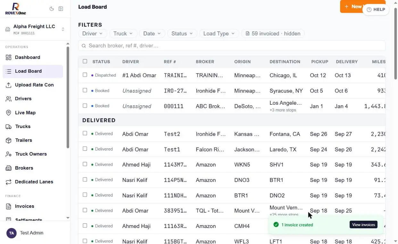Screen dimensions: 398x244
Task: Check the 111NDH load checkbox
Action: pos(85,195)
